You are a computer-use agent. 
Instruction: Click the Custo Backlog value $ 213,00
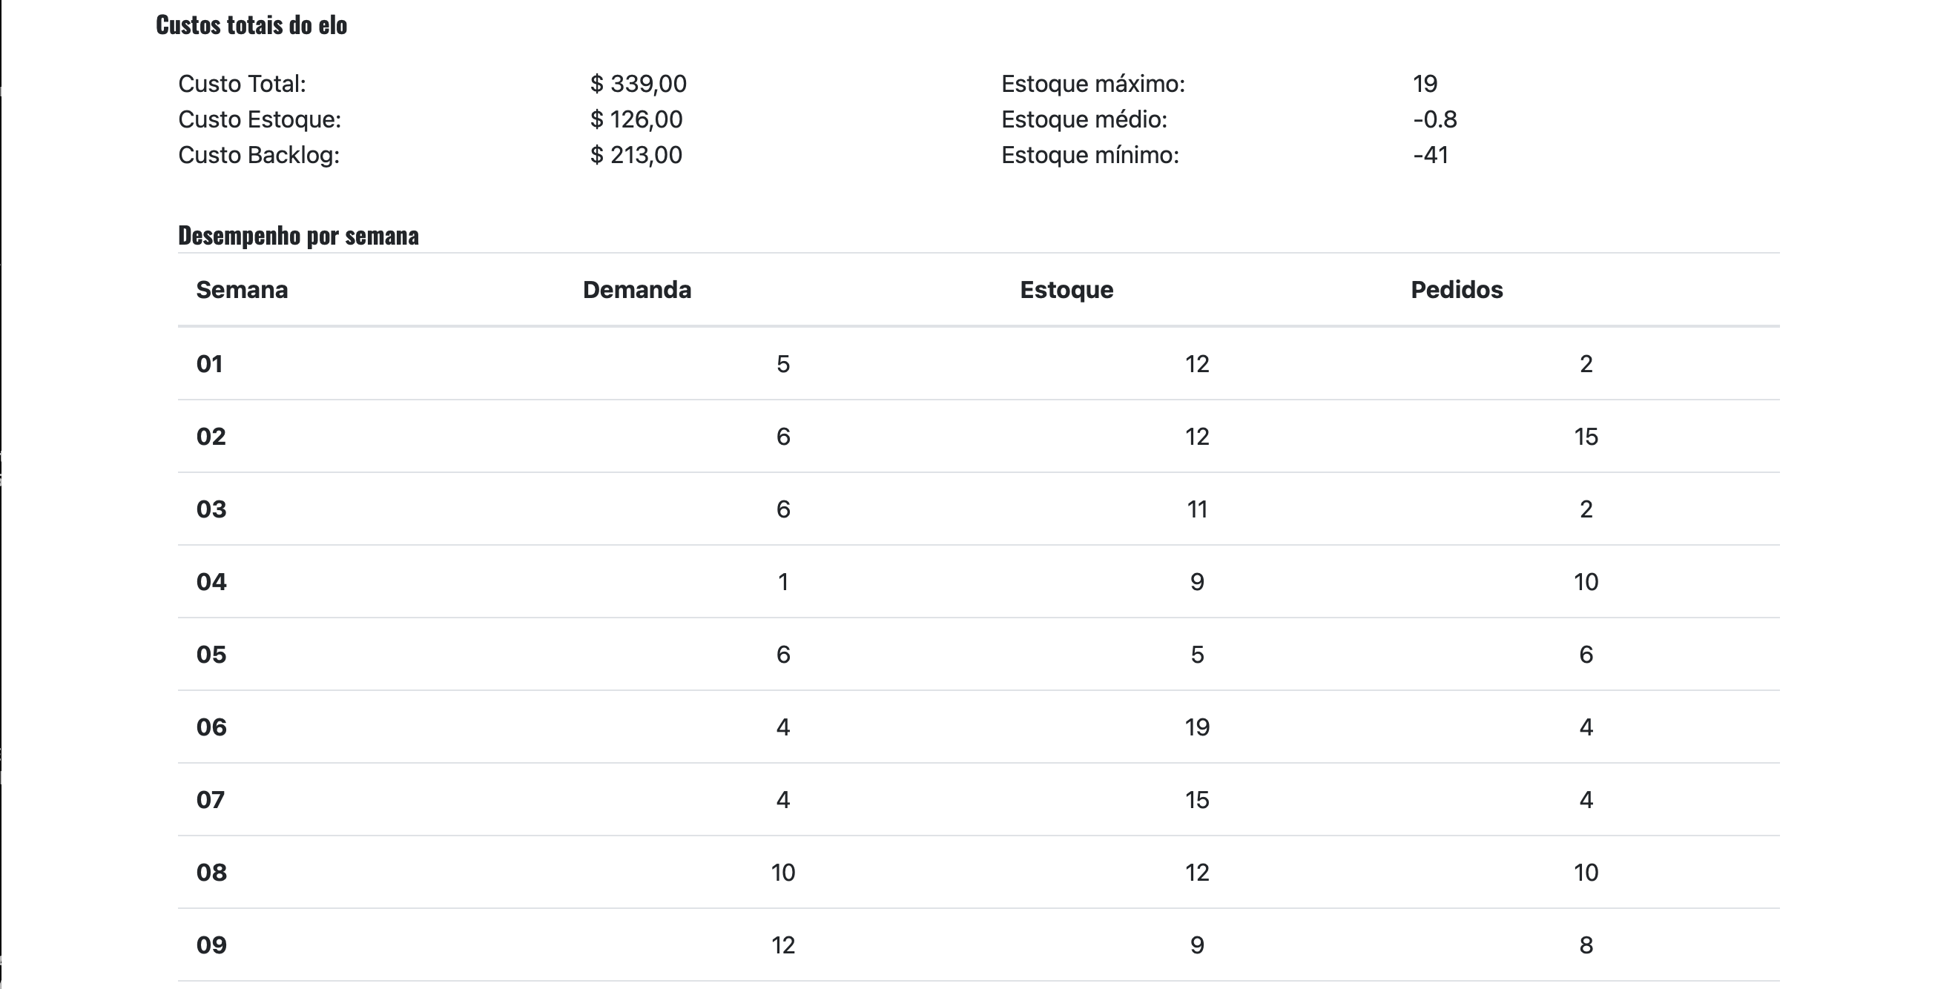coord(636,155)
